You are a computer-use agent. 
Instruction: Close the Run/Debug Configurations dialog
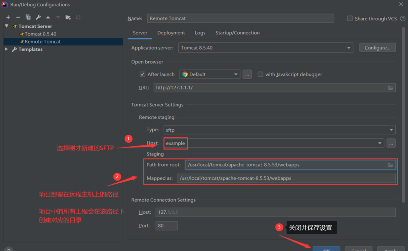pos(401,4)
